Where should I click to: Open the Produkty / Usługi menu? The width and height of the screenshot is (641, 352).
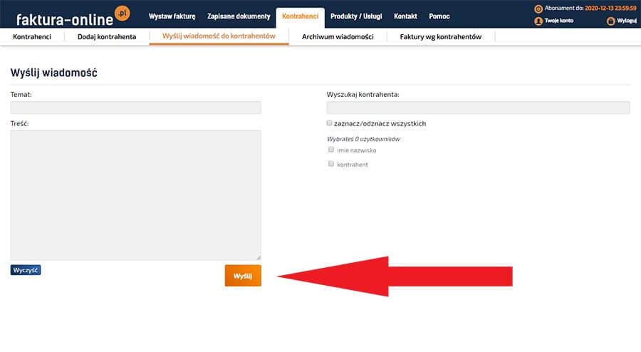click(x=356, y=16)
